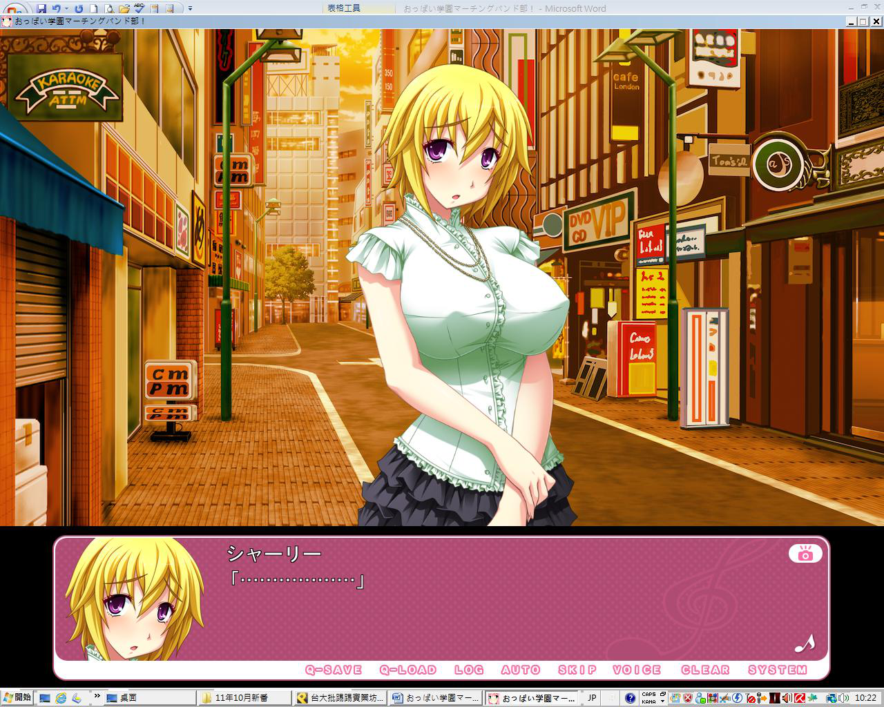Viewport: 884px width, 707px height.
Task: Click the Save icon in Quick Access Toolbar
Action: pos(41,8)
